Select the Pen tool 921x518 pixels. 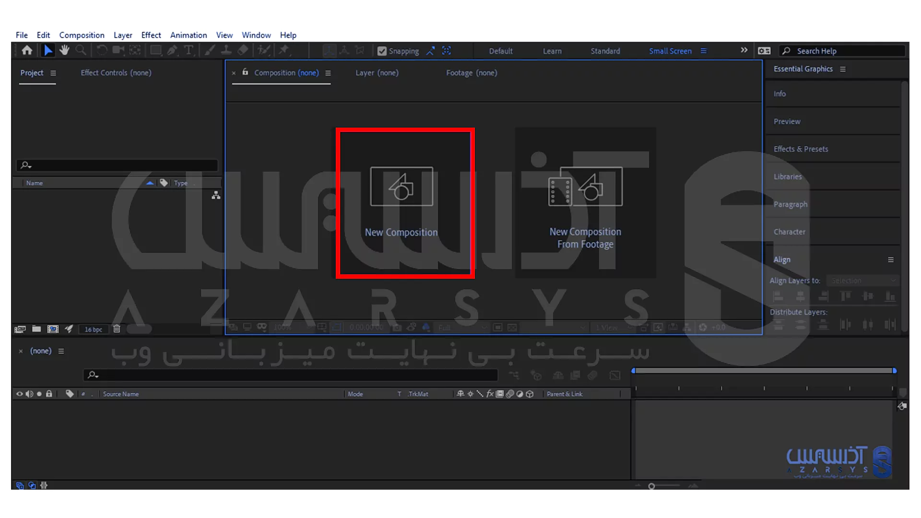click(x=172, y=50)
